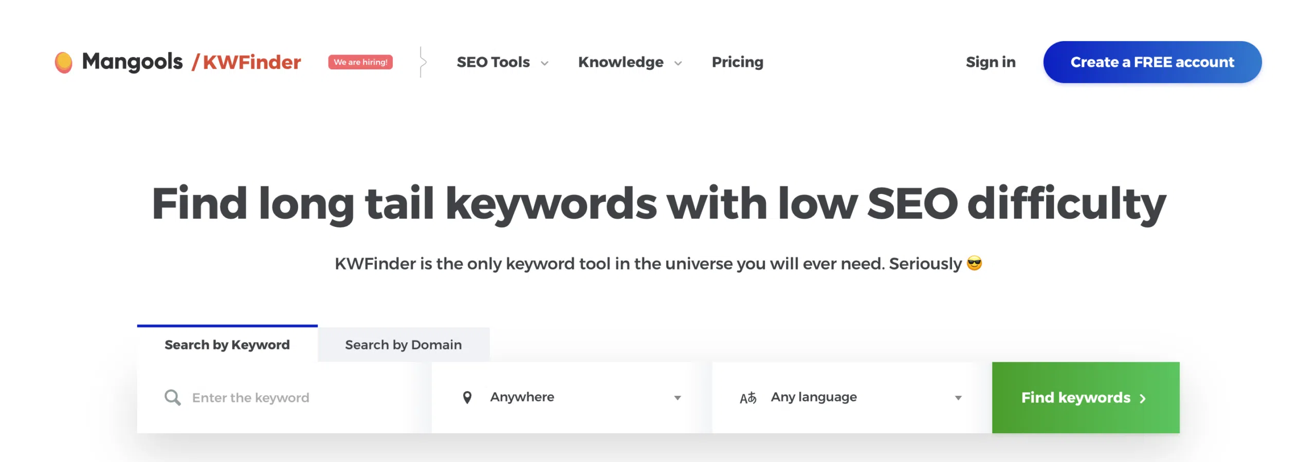Open the SEO Tools menu
Image resolution: width=1316 pixels, height=462 pixels.
pos(493,62)
